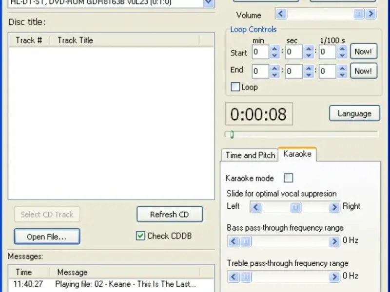The image size is (390, 292).
Task: Click the Start minutes input field
Action: pos(261,52)
